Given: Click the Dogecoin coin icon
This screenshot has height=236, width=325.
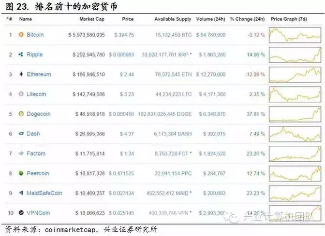Looking at the screenshot, I should (21, 114).
